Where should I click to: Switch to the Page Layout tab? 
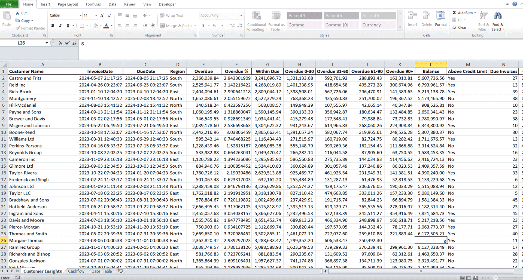tap(68, 4)
